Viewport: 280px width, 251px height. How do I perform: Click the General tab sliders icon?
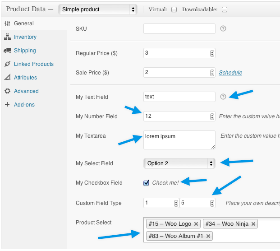[7, 23]
